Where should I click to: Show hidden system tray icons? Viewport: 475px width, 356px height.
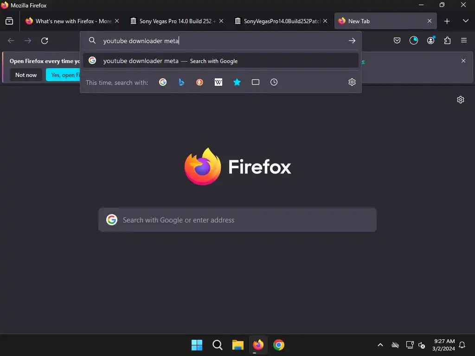[x=380, y=345]
